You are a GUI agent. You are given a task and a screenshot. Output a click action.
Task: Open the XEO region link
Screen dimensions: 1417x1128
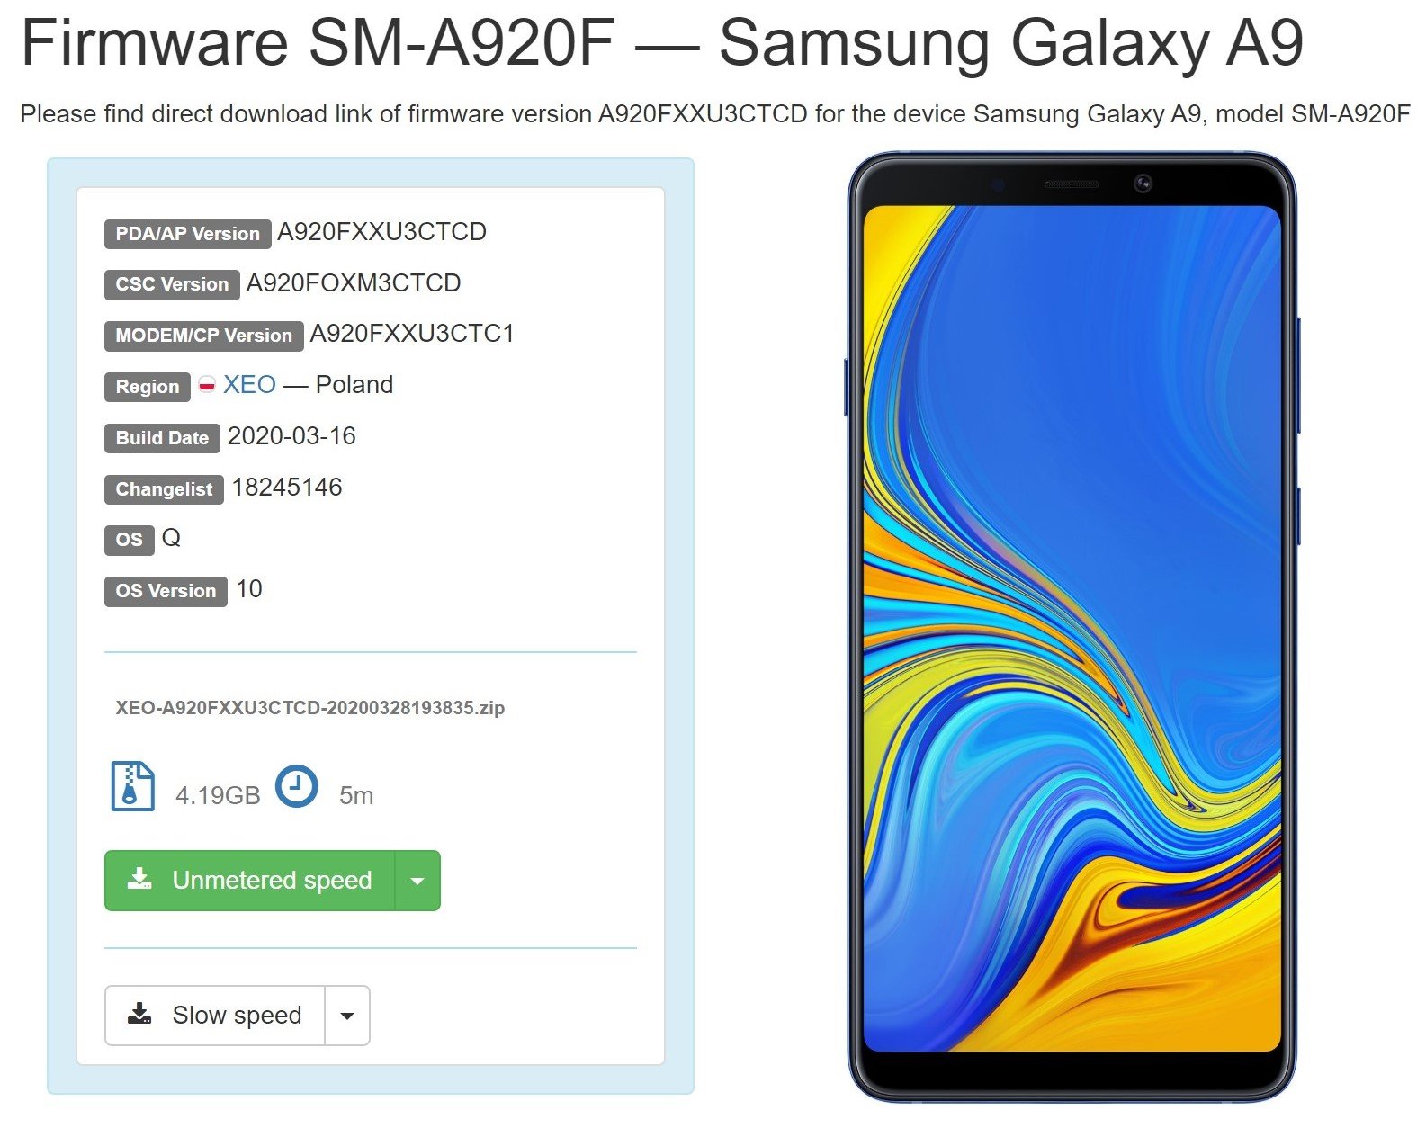pos(249,385)
